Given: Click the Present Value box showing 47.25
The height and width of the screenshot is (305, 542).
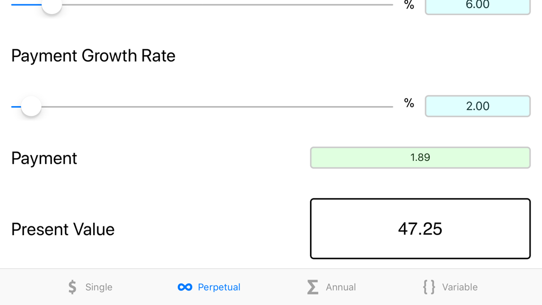Looking at the screenshot, I should (420, 229).
